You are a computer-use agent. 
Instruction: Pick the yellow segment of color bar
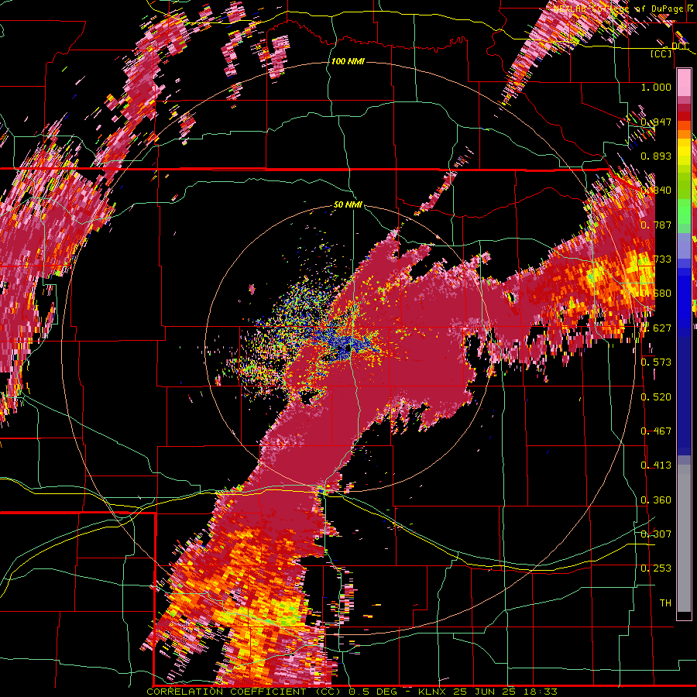click(x=684, y=151)
